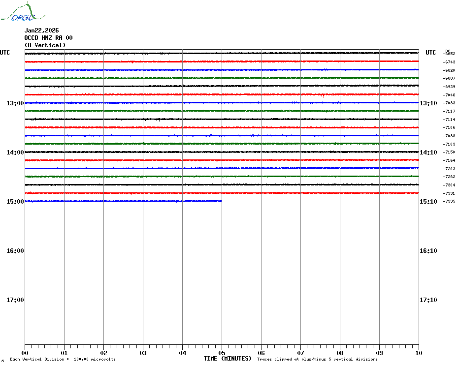458x366 pixels.
Task: Click the DC offset value '-7331'
Action: coord(449,193)
